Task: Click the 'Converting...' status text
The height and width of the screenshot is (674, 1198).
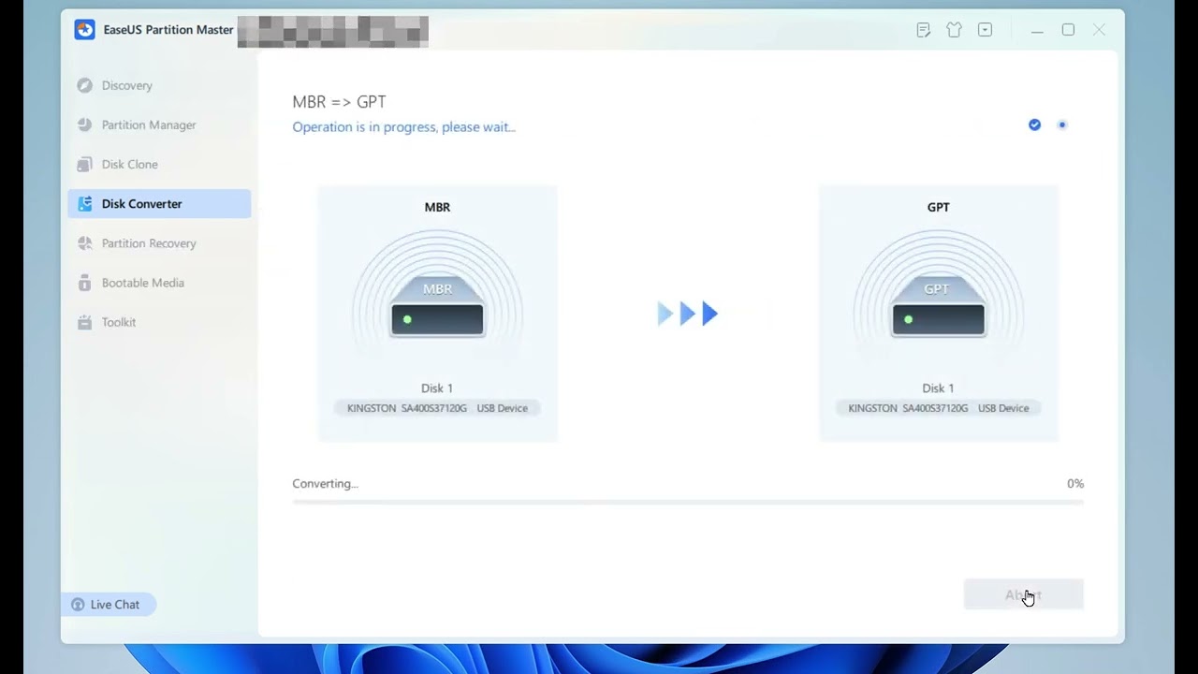Action: tap(325, 484)
